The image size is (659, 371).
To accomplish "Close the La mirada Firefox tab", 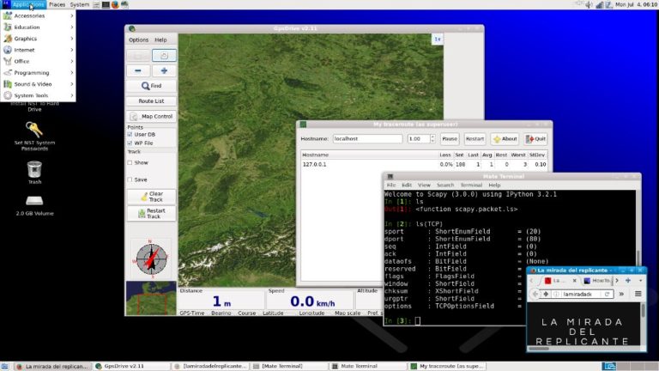I will (575, 281).
